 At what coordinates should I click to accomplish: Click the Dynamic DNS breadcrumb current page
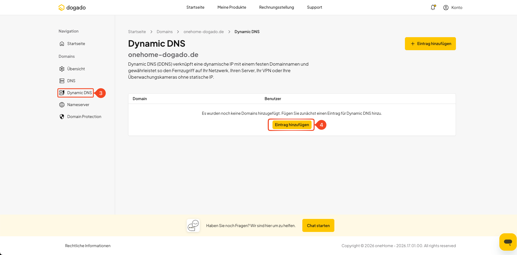click(247, 32)
